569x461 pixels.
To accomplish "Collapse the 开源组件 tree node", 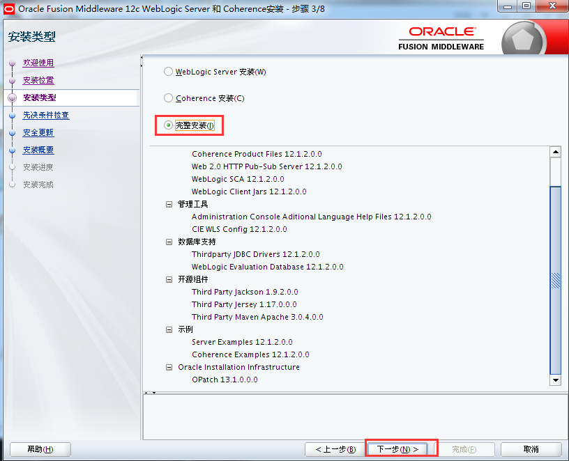I will coord(169,279).
